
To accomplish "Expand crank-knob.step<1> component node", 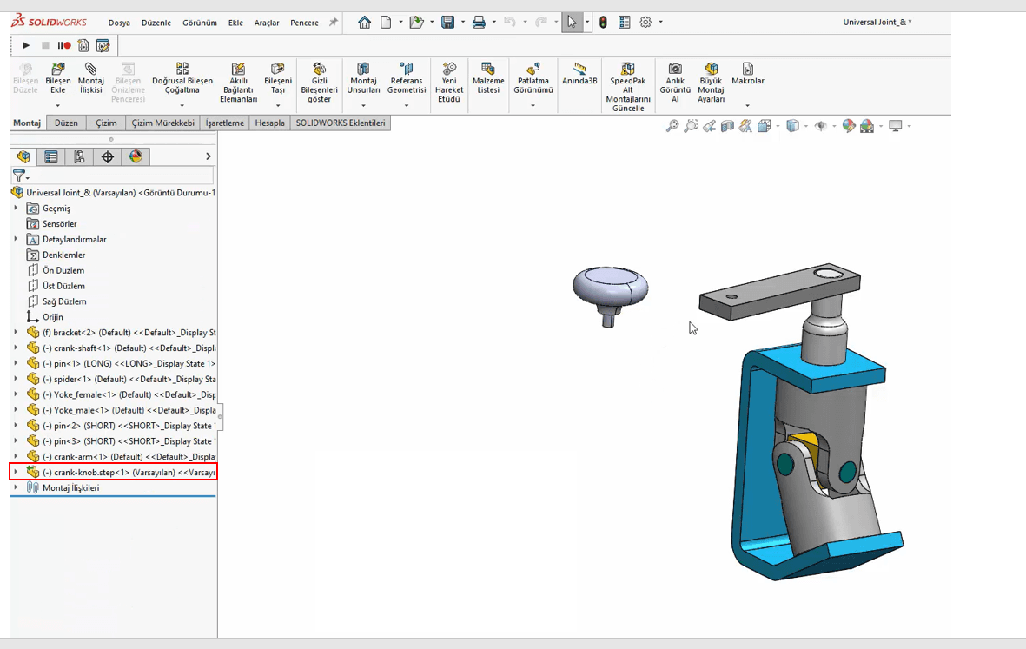I will [x=16, y=472].
